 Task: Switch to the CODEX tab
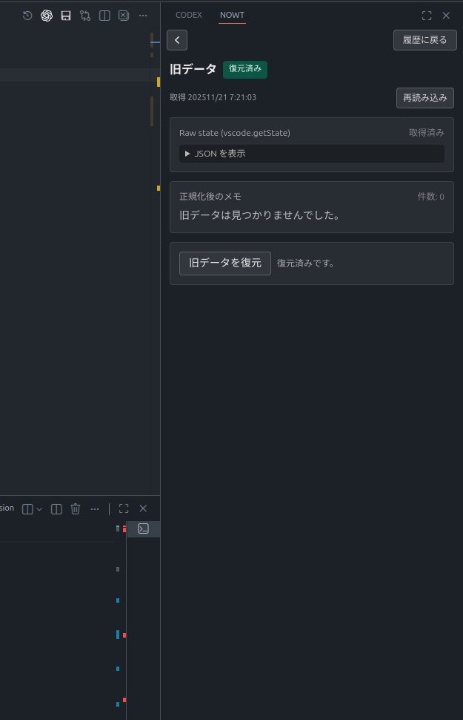tap(188, 15)
